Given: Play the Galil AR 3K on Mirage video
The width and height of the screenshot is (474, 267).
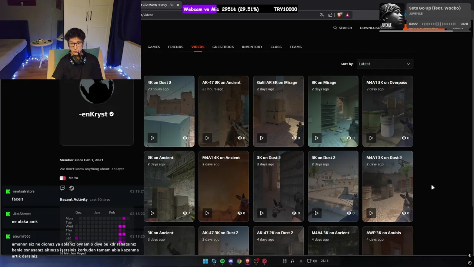Looking at the screenshot, I should [262, 138].
